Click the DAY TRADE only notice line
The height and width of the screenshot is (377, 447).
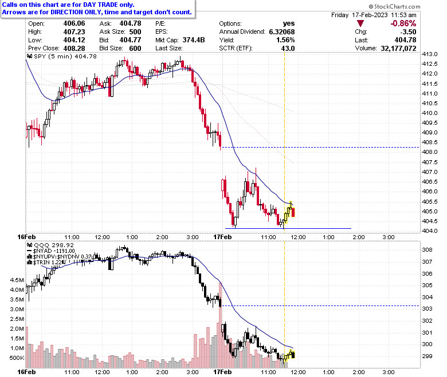tap(68, 5)
